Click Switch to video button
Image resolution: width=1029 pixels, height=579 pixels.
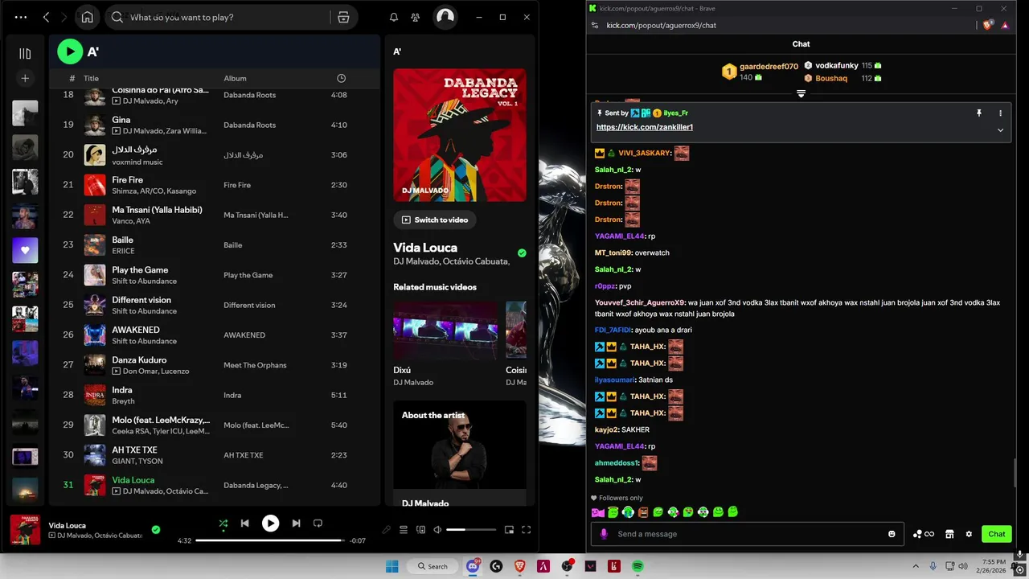click(434, 220)
